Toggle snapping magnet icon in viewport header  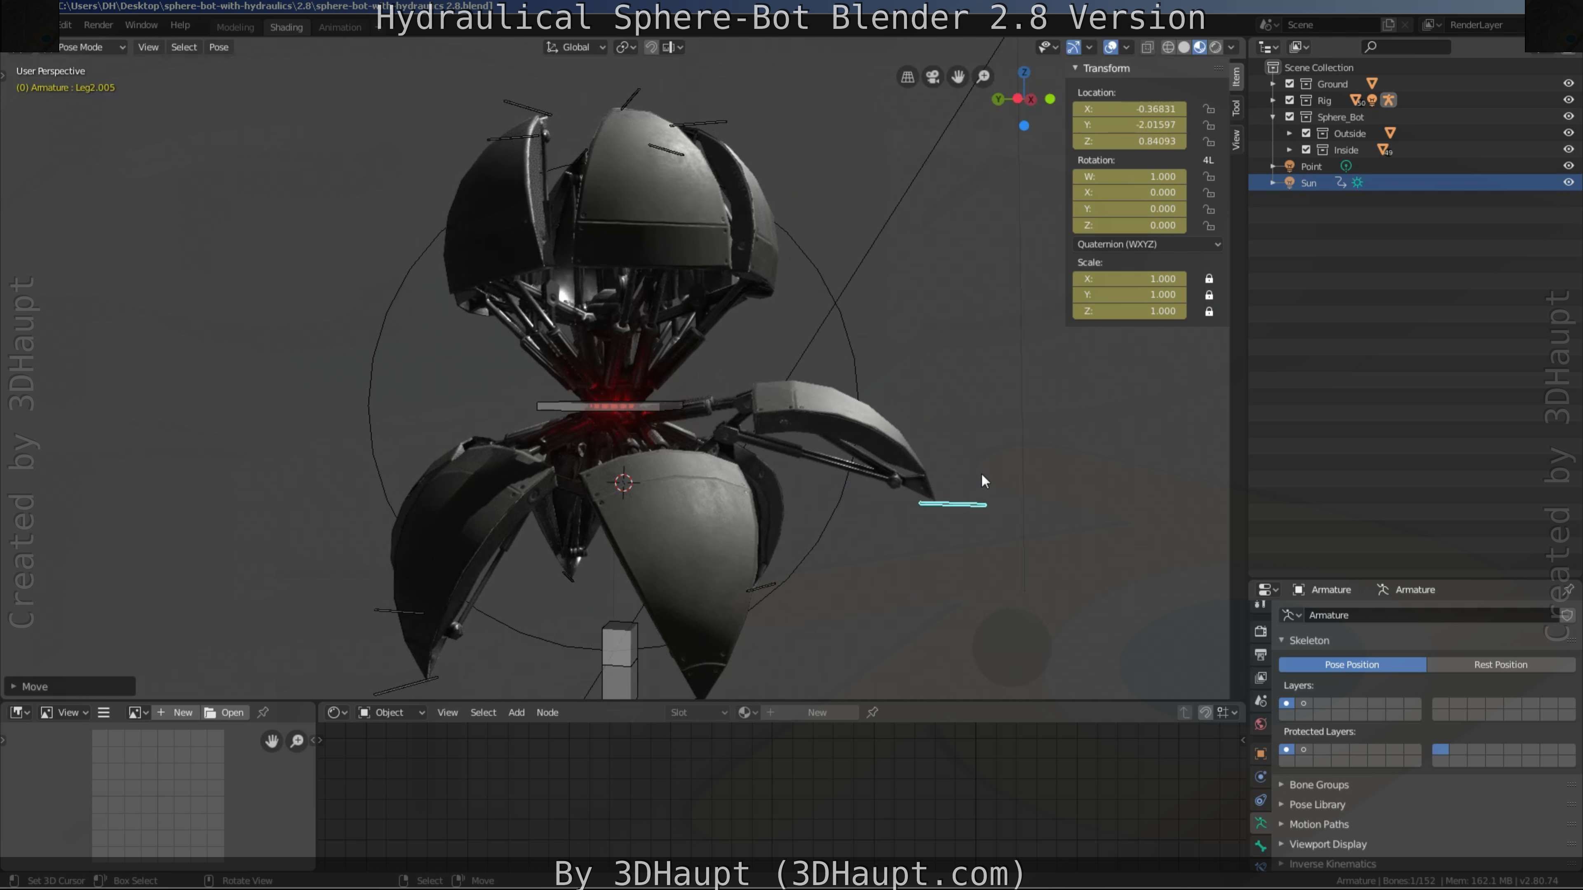click(x=651, y=47)
